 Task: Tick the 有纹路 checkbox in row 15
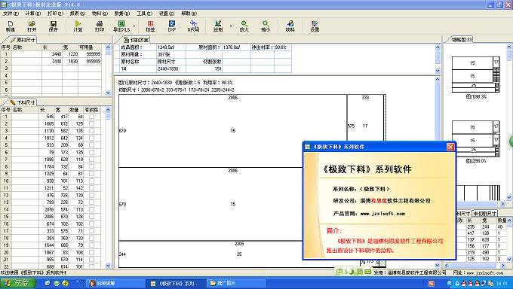click(91, 217)
